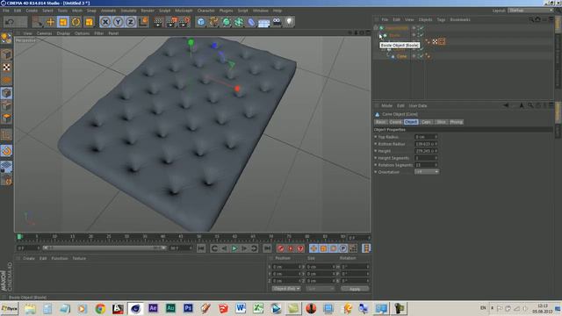Viewport: 562px width, 316px height.
Task: Collapse the HyperNURBS tree row
Action: [377, 28]
